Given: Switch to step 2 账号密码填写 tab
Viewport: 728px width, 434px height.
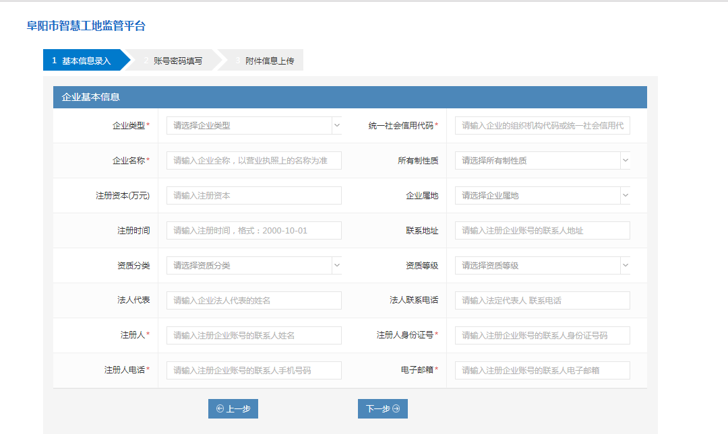Looking at the screenshot, I should 174,61.
